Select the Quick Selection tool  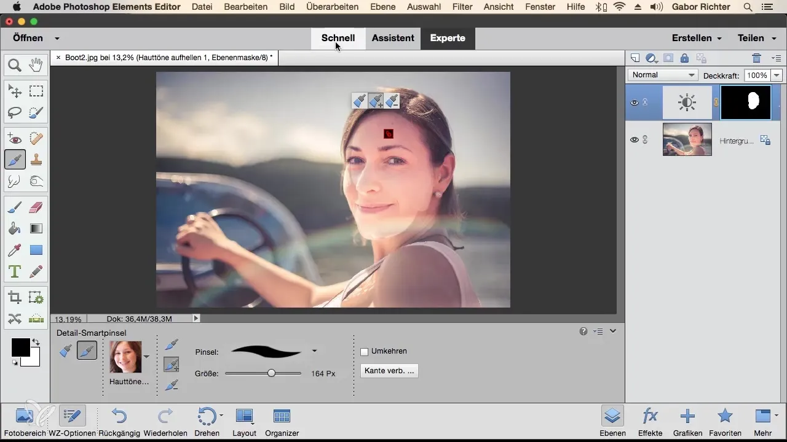(x=36, y=112)
